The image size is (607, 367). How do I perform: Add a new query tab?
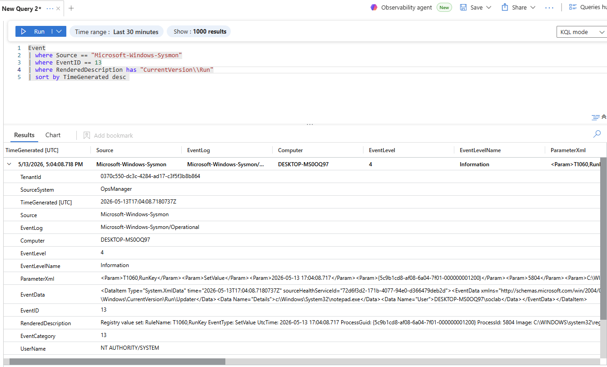coord(71,8)
